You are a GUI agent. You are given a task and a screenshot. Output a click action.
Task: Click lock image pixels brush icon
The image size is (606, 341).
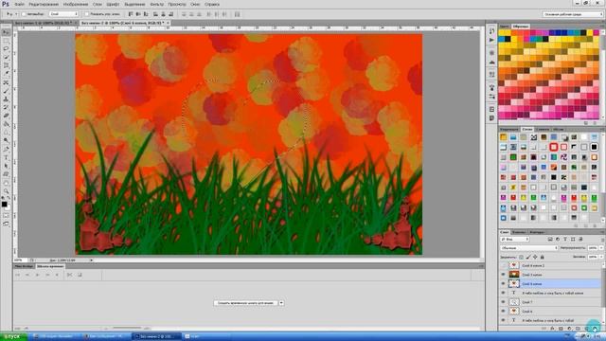click(528, 257)
